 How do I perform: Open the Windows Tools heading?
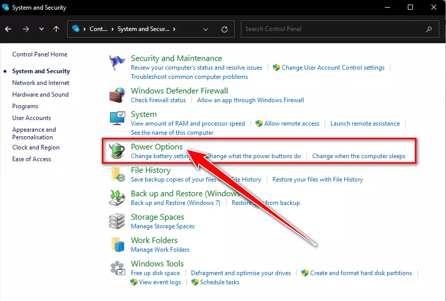pyautogui.click(x=157, y=263)
